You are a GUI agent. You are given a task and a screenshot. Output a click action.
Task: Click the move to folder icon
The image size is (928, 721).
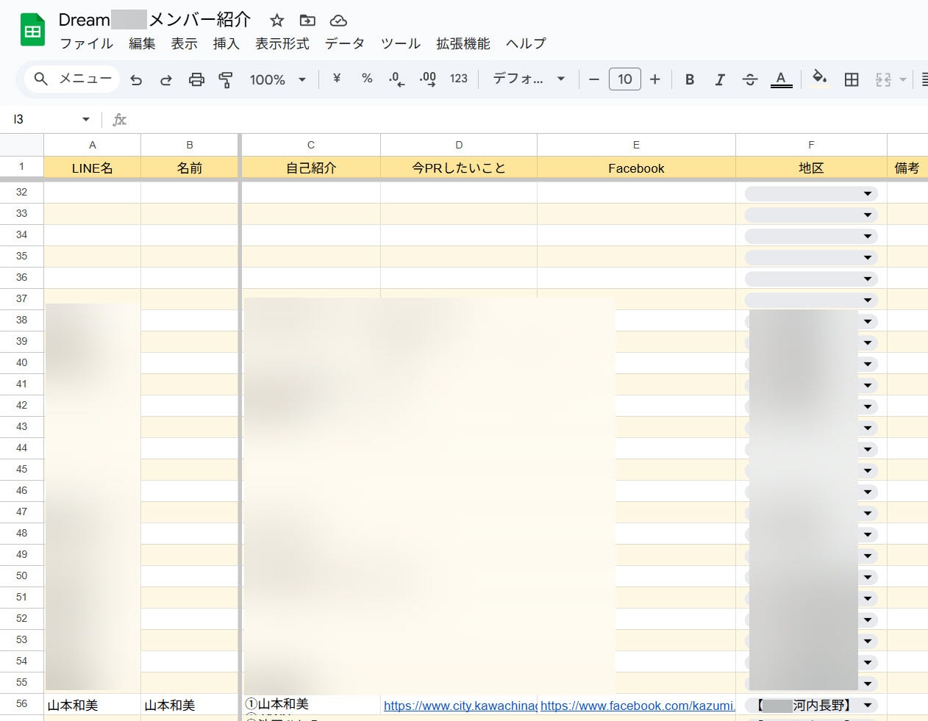(307, 21)
